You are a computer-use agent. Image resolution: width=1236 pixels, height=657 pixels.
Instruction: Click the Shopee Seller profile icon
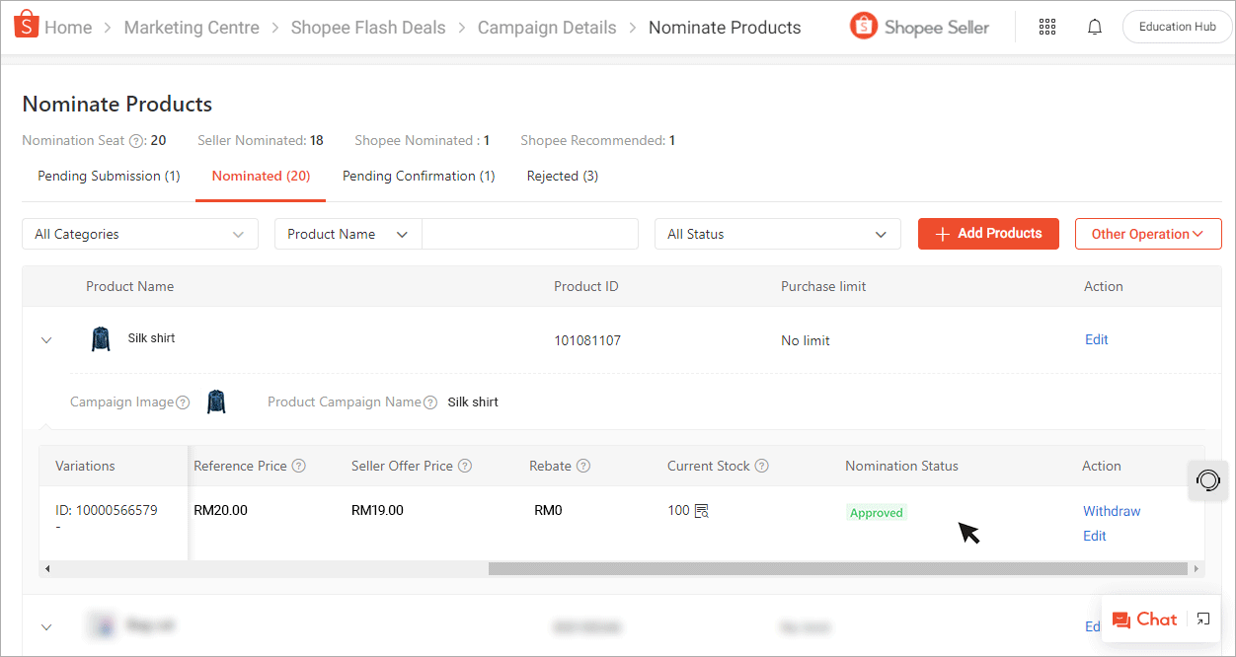pyautogui.click(x=864, y=27)
